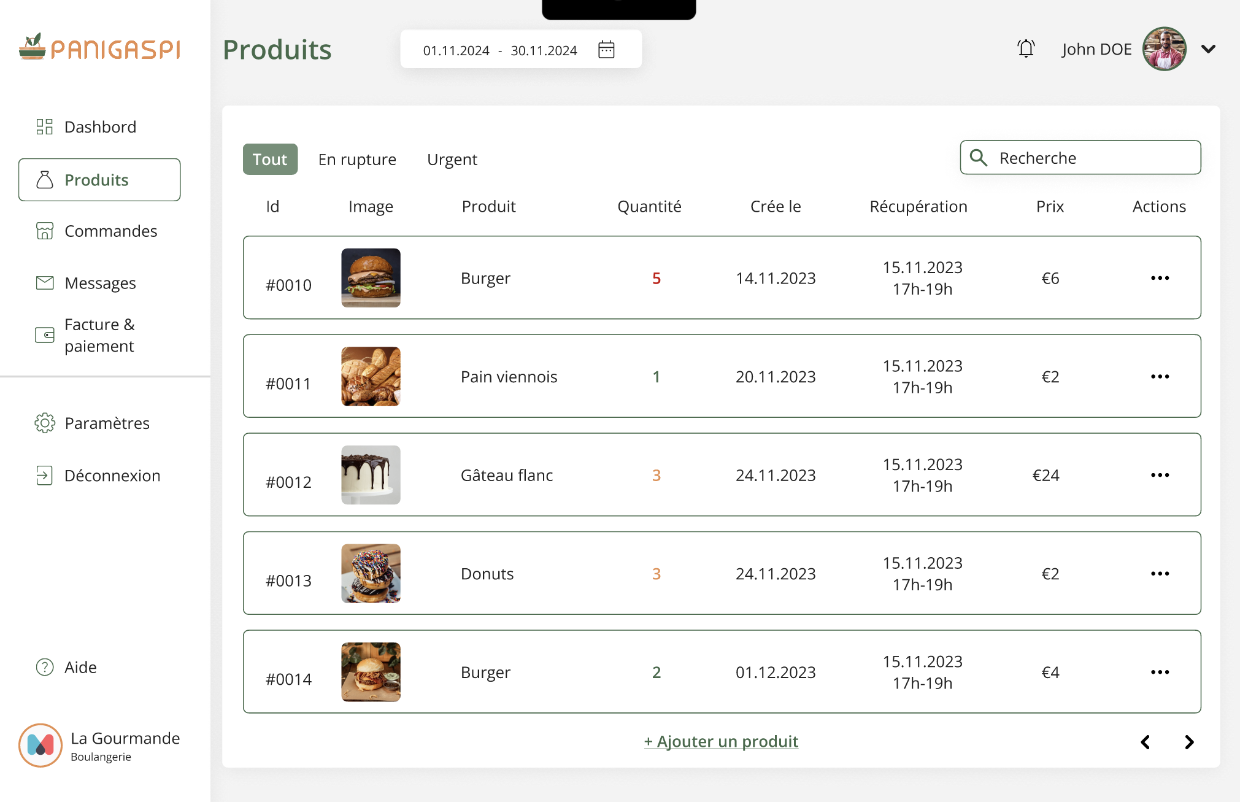The image size is (1240, 802).
Task: Click the Dashbord grid icon
Action: pos(44,126)
